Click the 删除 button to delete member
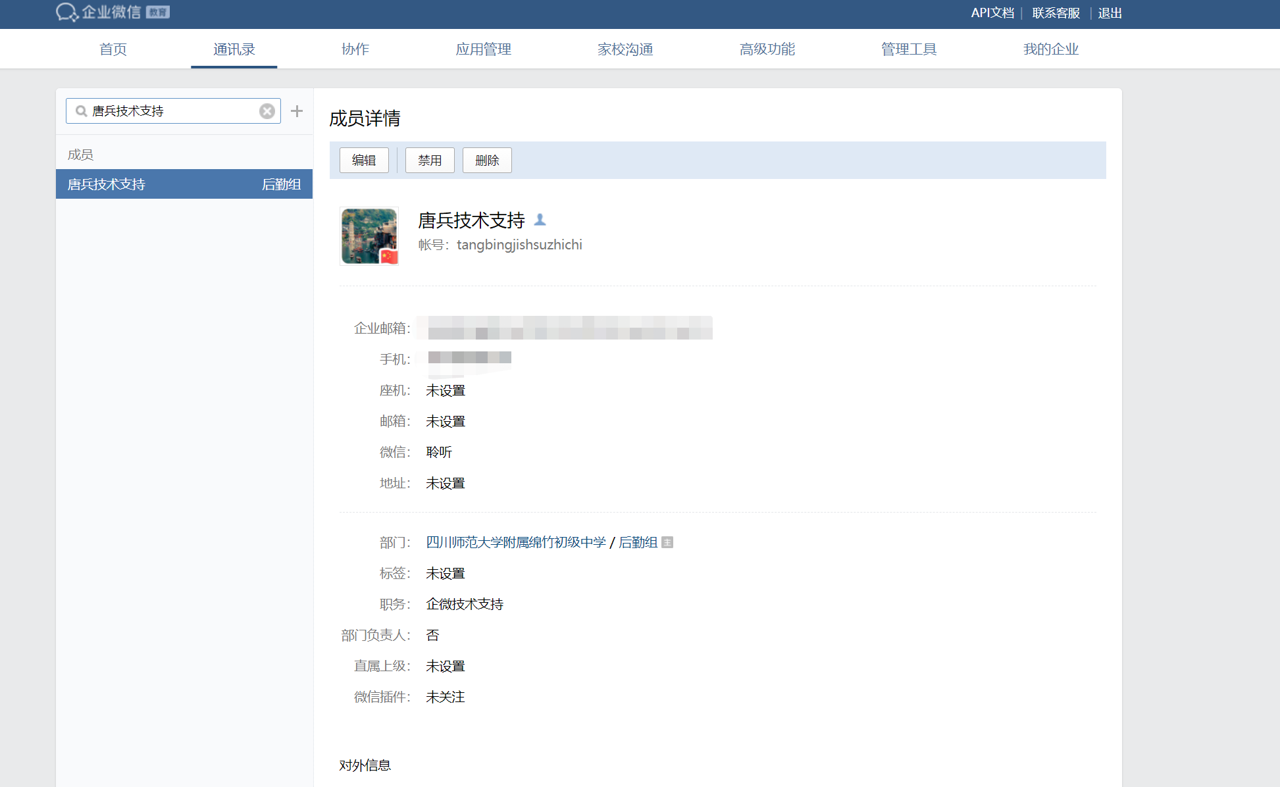This screenshot has width=1280, height=787. [x=487, y=160]
